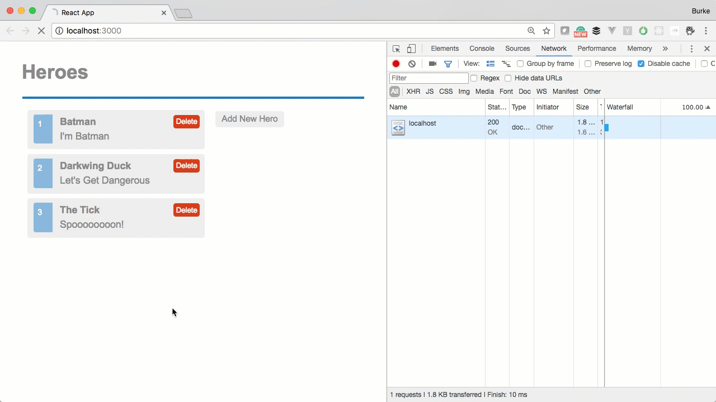
Task: Sort the waterfall column by its arrow
Action: coord(708,107)
